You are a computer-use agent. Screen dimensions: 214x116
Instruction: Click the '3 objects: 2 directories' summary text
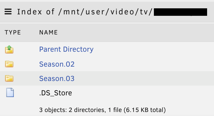pos(72,110)
